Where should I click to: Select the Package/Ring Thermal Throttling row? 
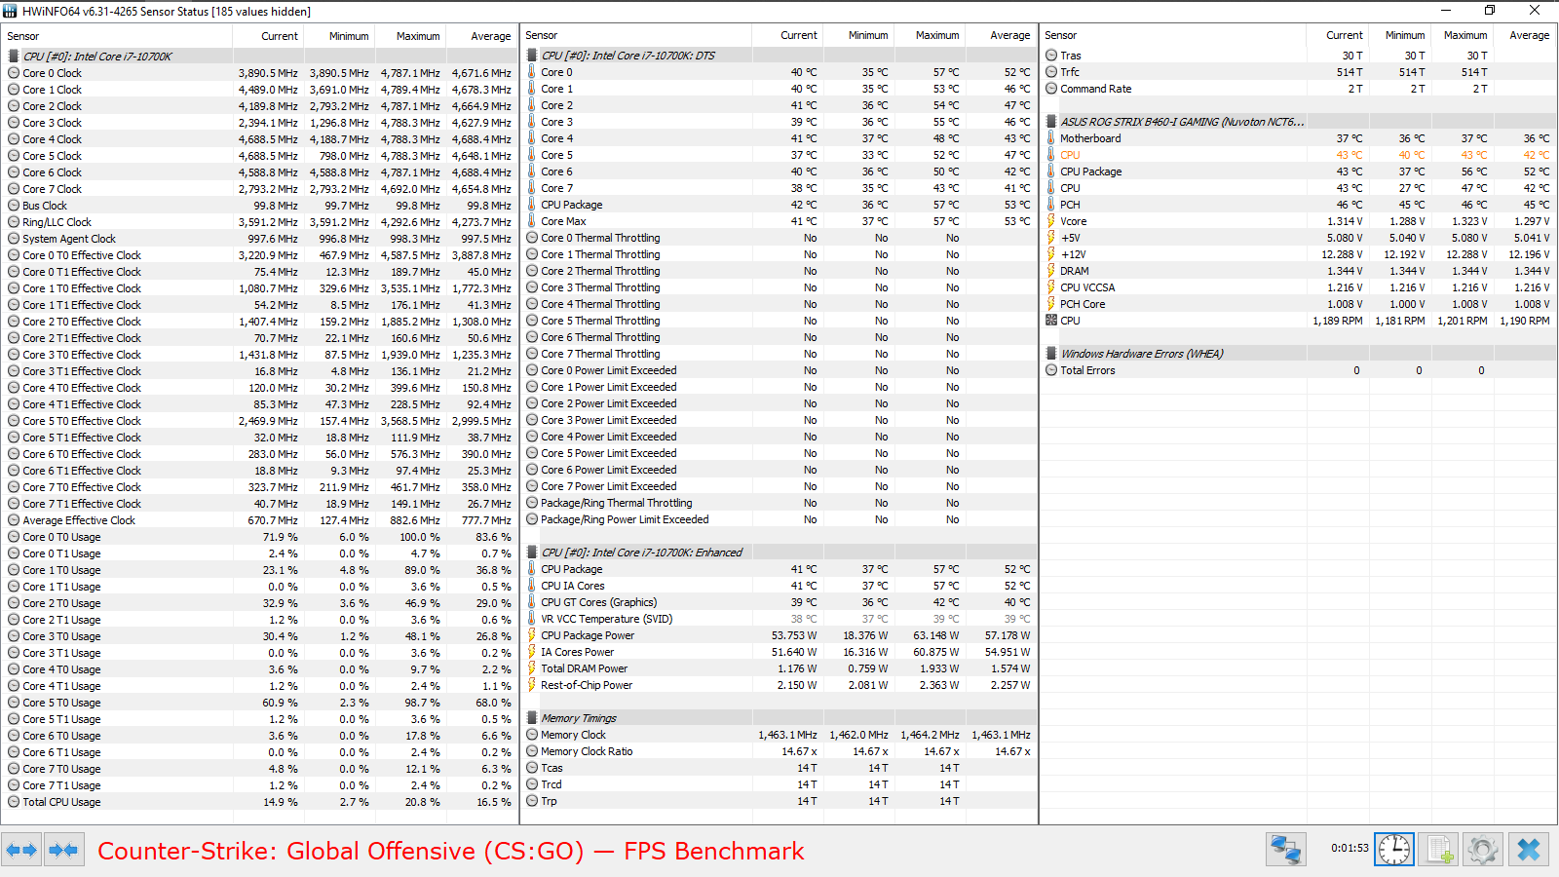779,503
